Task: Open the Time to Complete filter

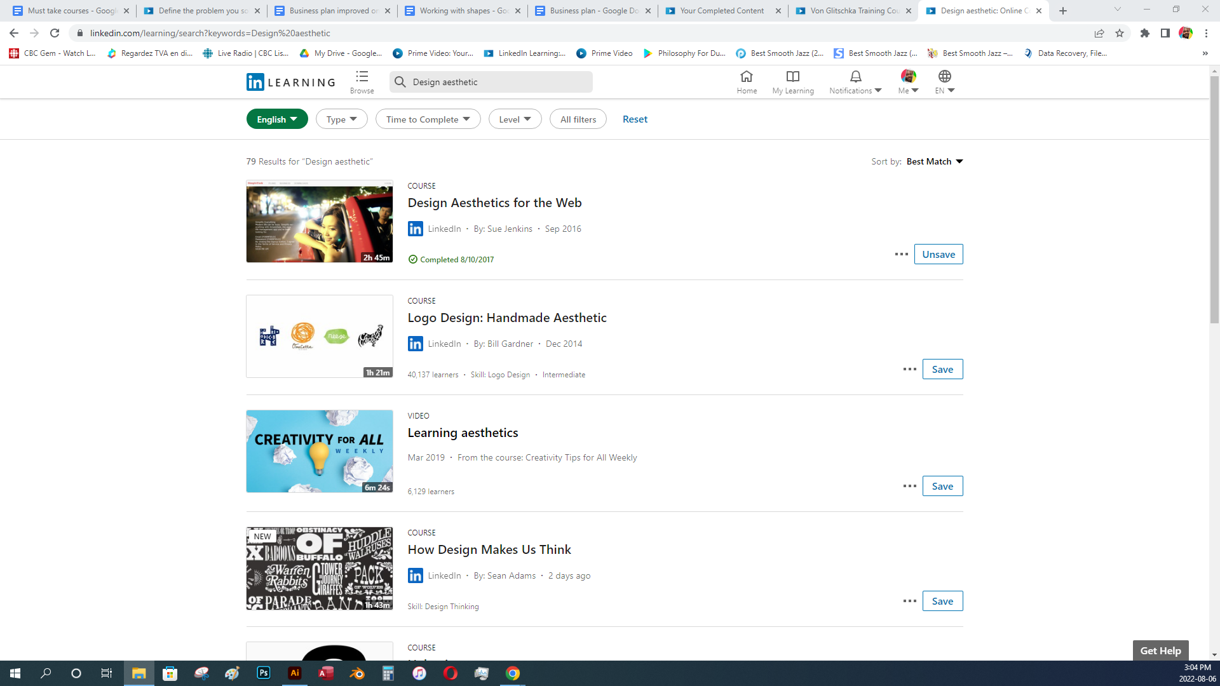Action: [428, 119]
